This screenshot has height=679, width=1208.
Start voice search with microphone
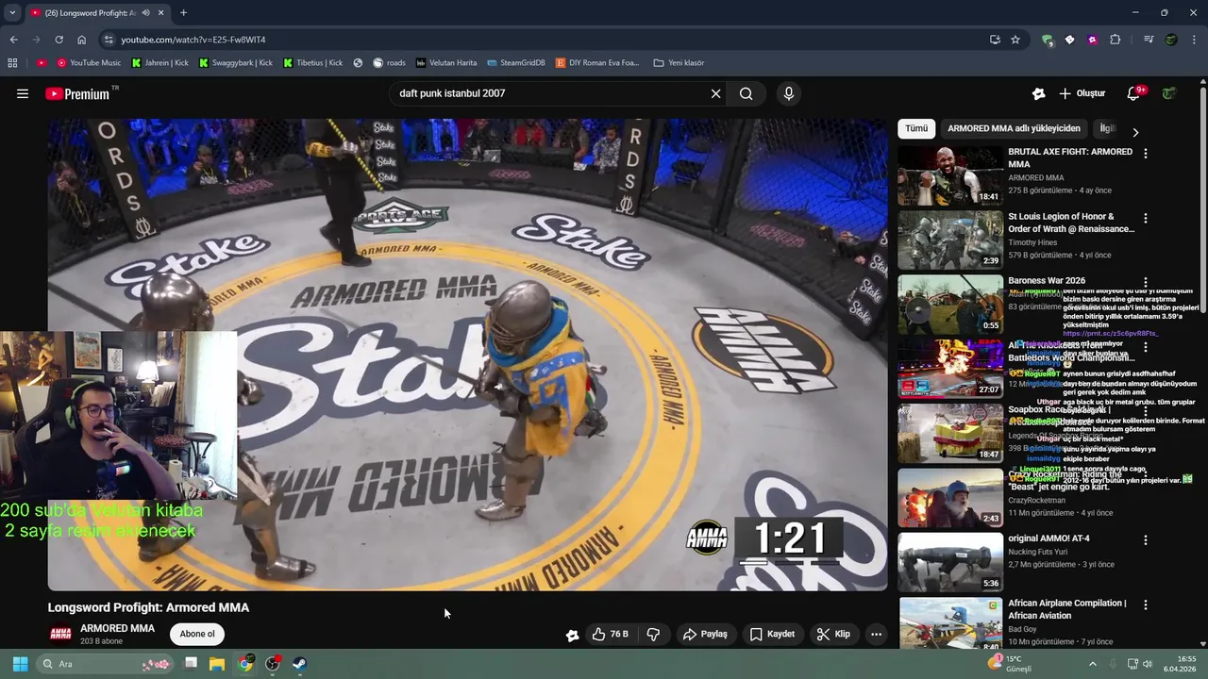pos(789,93)
